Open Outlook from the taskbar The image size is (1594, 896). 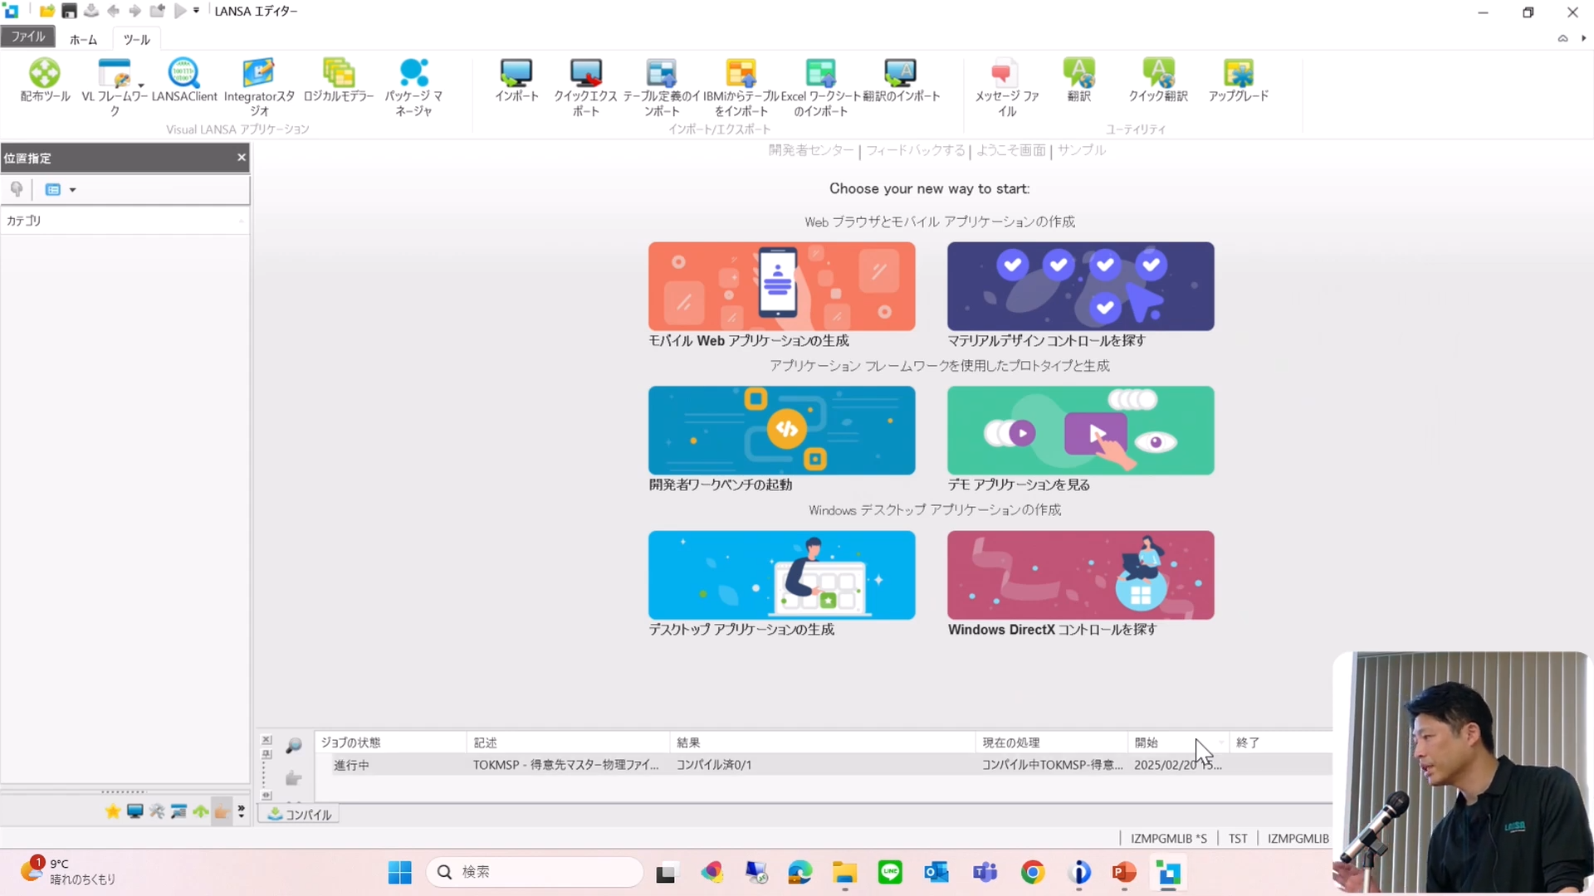(x=936, y=872)
